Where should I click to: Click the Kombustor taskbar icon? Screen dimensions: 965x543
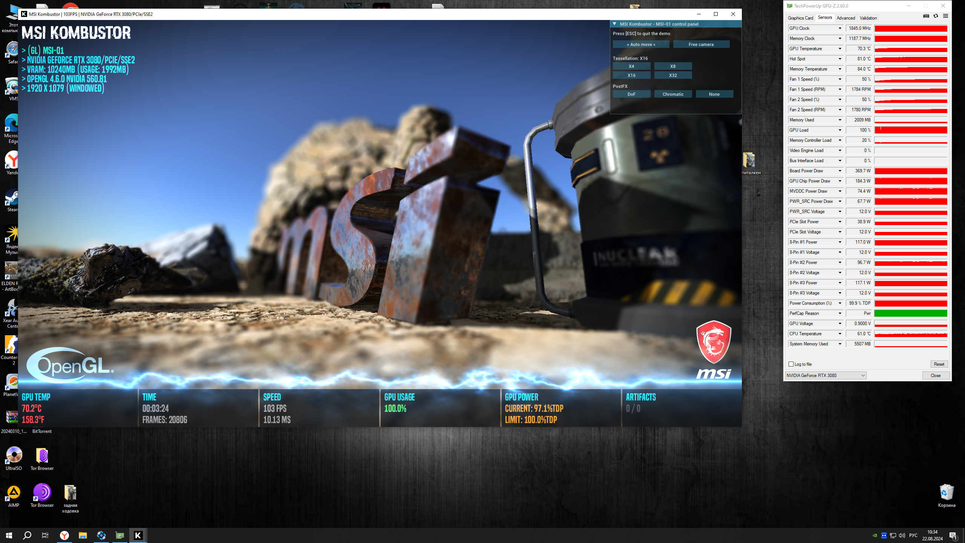[138, 535]
